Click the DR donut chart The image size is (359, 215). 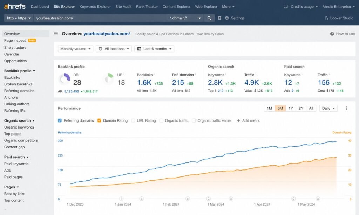[x=65, y=79]
